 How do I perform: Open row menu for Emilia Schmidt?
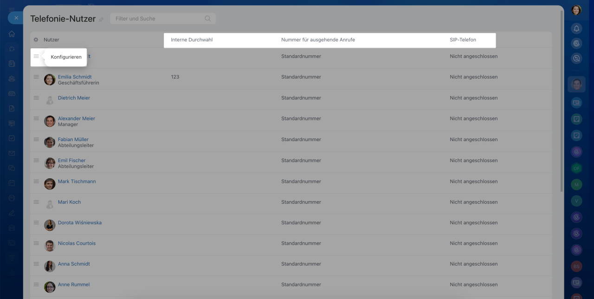tap(36, 77)
